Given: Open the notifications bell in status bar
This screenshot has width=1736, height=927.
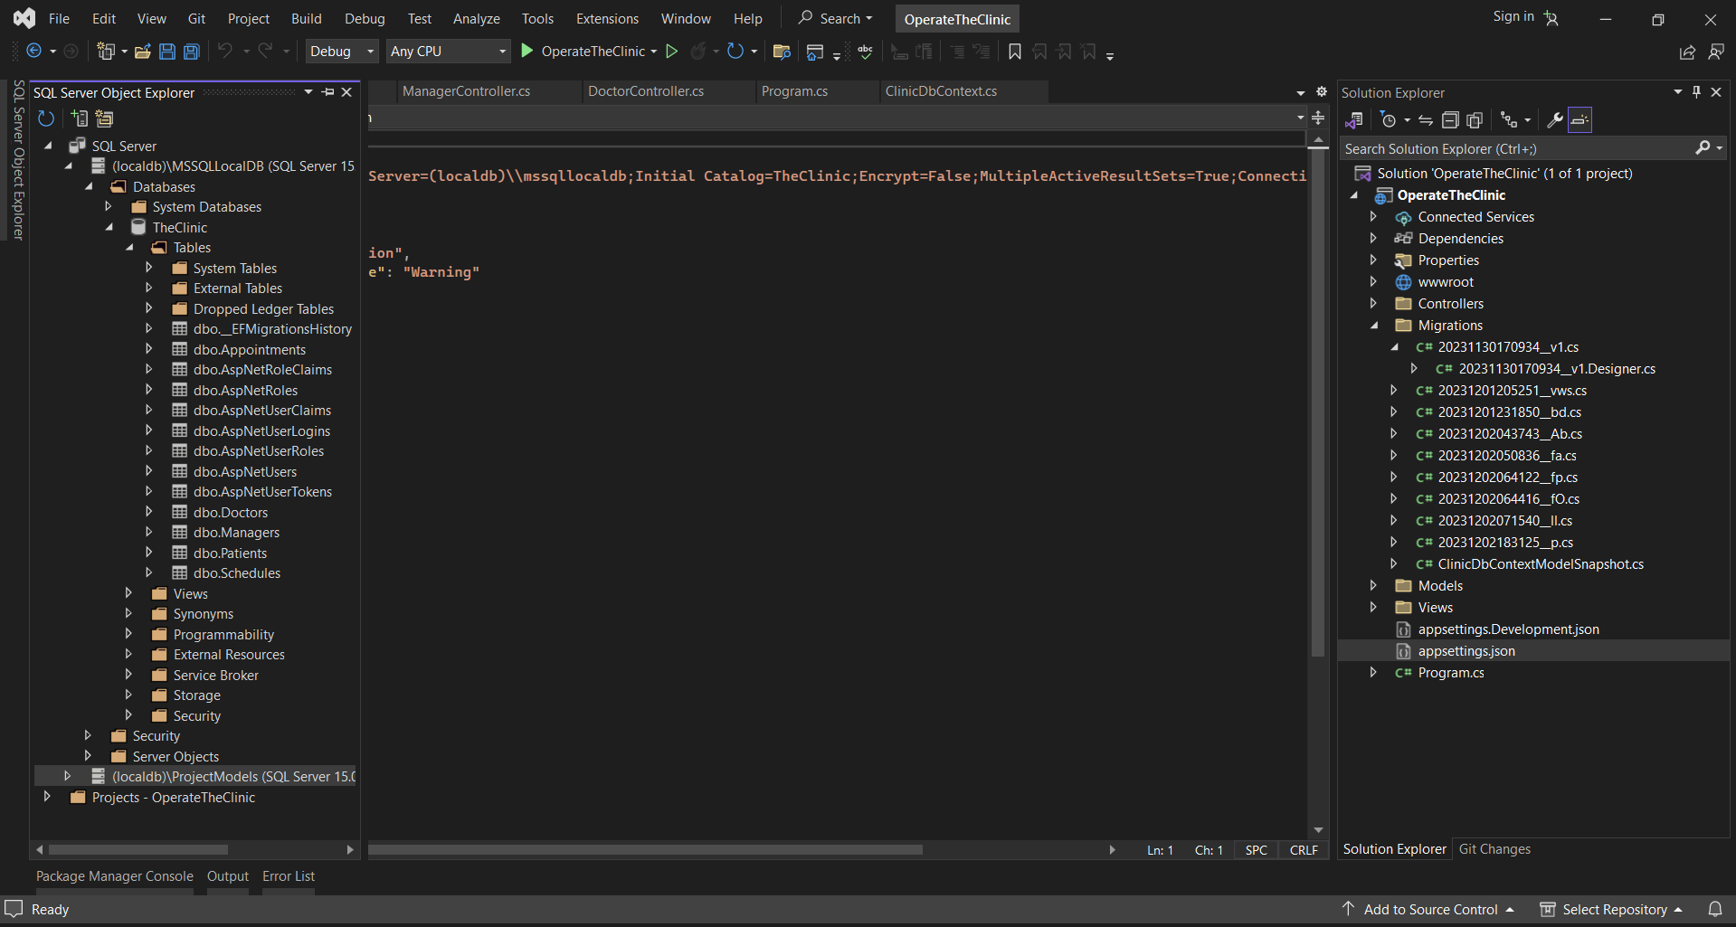Looking at the screenshot, I should pos(1714,909).
